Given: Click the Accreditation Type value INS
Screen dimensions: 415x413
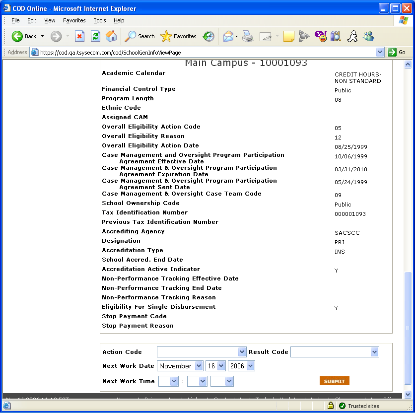Looking at the screenshot, I should click(x=340, y=252).
